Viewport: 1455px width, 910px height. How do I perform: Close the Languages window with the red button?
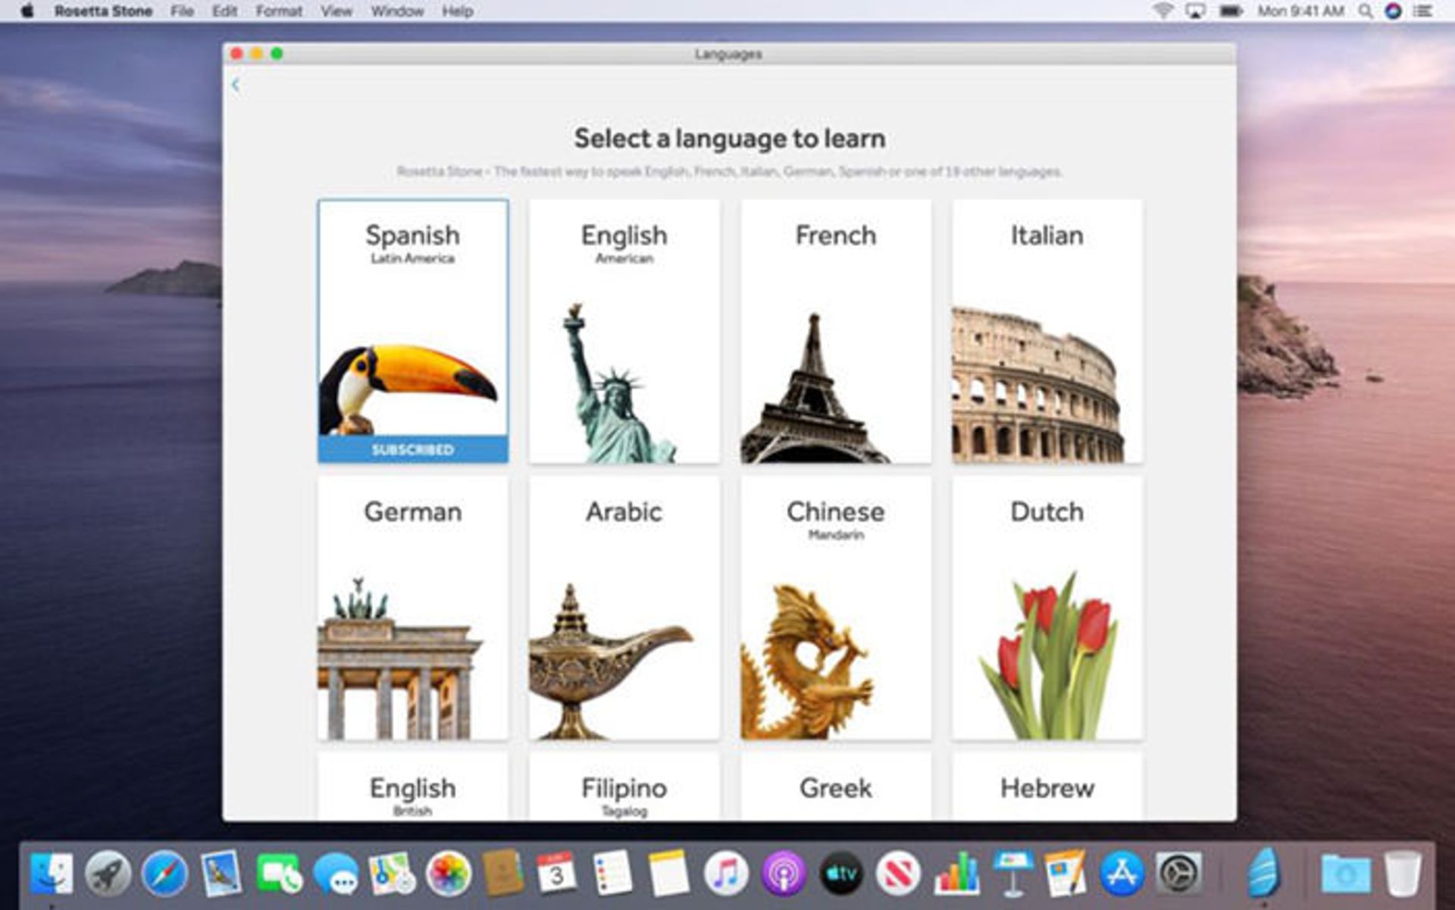point(236,53)
